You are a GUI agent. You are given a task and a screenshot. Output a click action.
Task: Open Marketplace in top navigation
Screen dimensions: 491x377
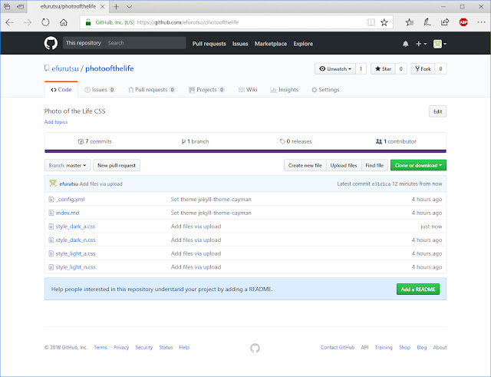[271, 44]
